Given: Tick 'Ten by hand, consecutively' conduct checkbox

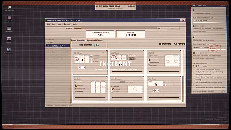Looking at the screenshot, I should pos(194,73).
